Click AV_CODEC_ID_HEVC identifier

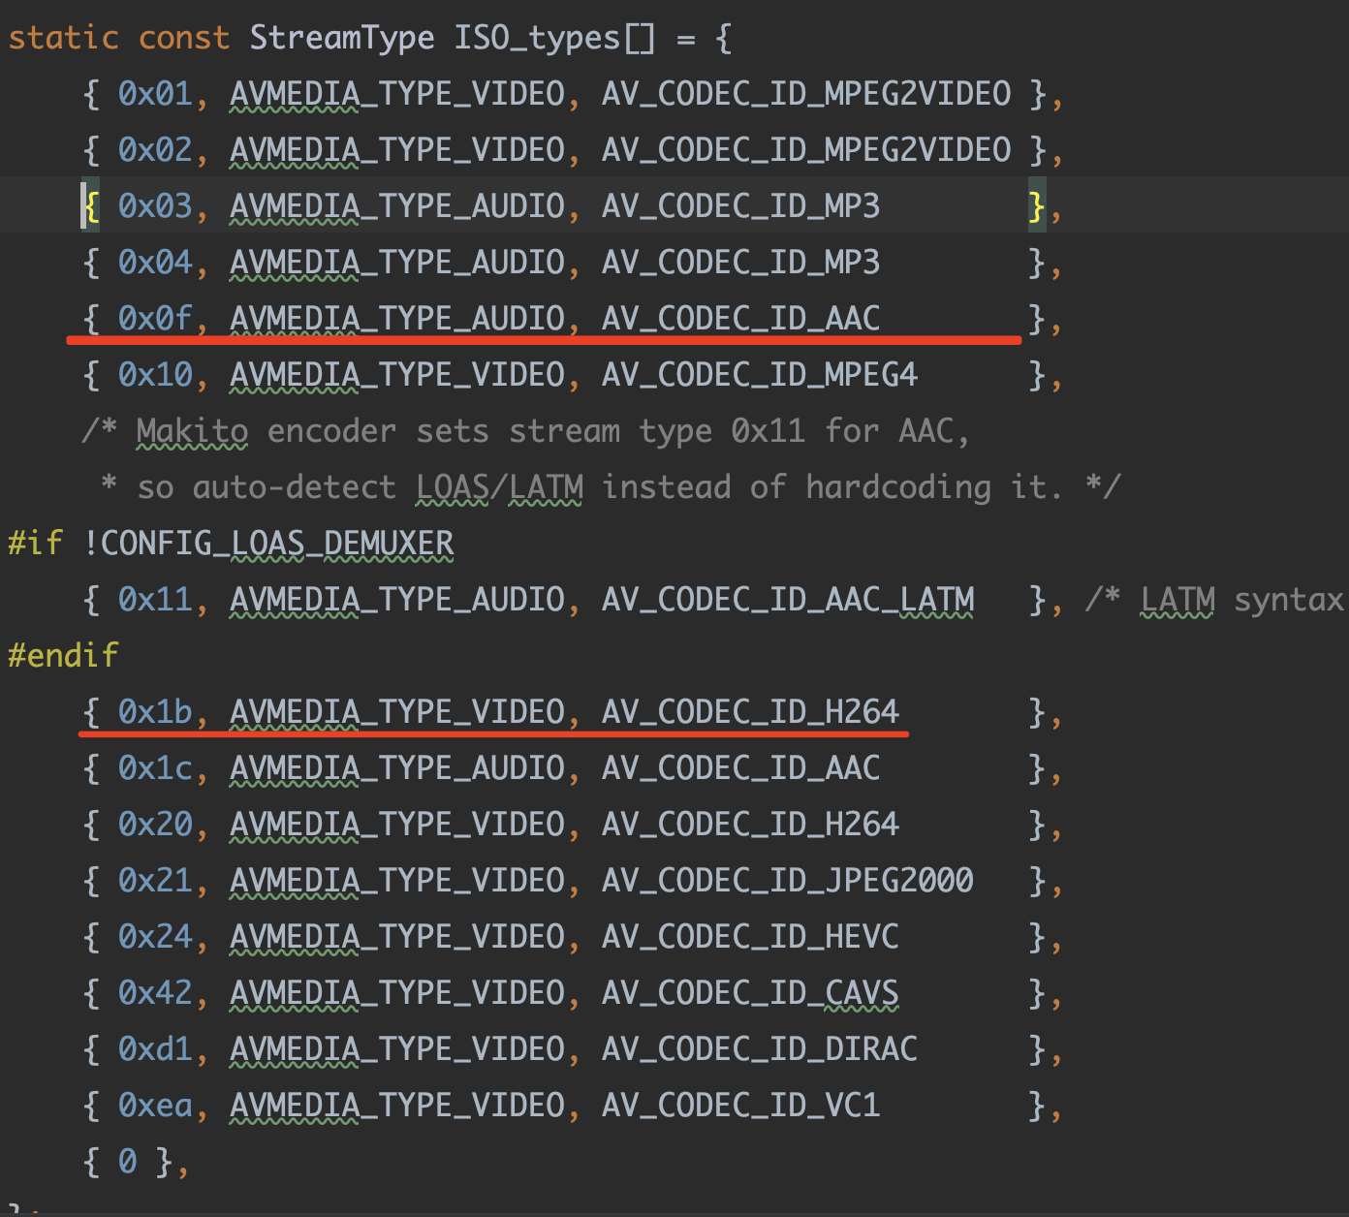(x=751, y=937)
